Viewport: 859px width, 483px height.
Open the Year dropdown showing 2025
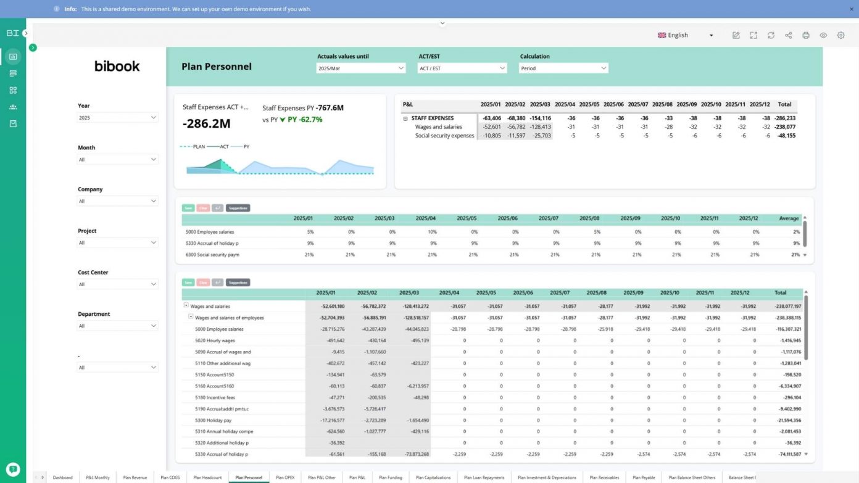(117, 117)
